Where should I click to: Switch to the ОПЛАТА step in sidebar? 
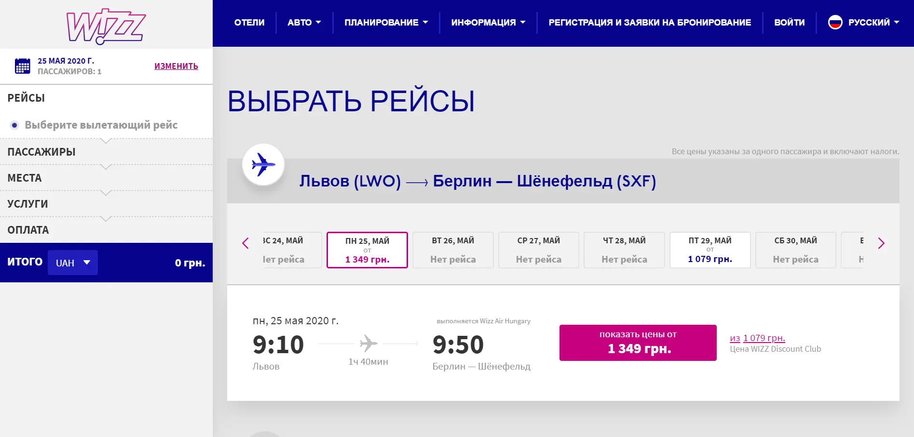pyautogui.click(x=28, y=230)
